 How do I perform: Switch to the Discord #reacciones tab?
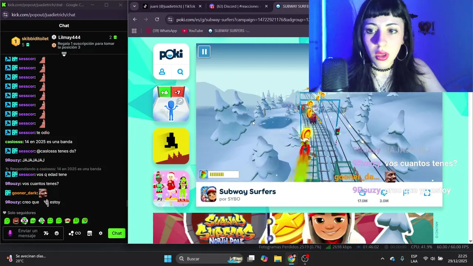[238, 6]
